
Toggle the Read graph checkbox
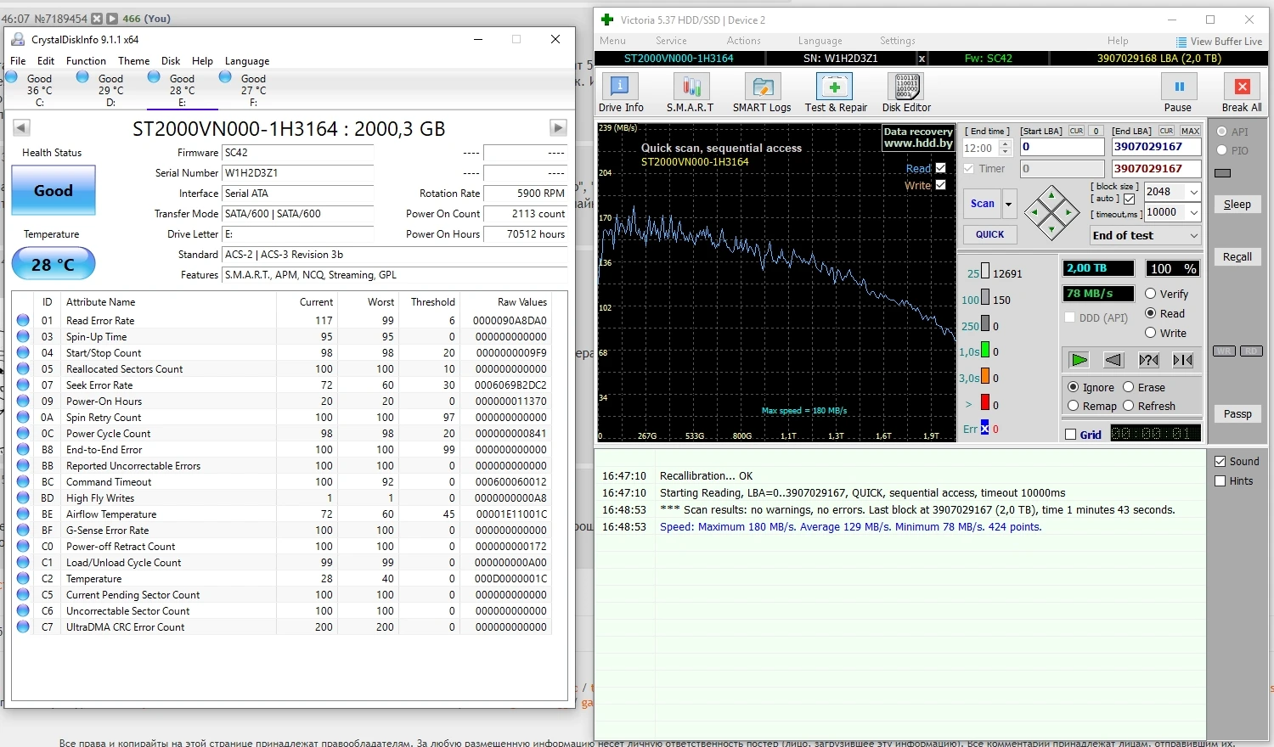coord(940,168)
